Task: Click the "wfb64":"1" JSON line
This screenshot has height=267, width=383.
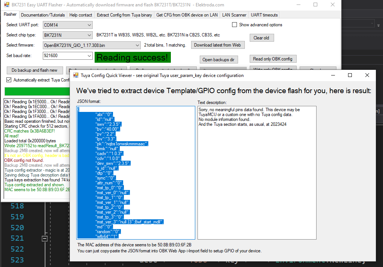Action: [x=107, y=237]
